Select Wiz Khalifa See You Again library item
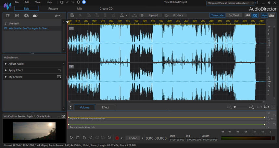279x148 pixels. coord(32,28)
